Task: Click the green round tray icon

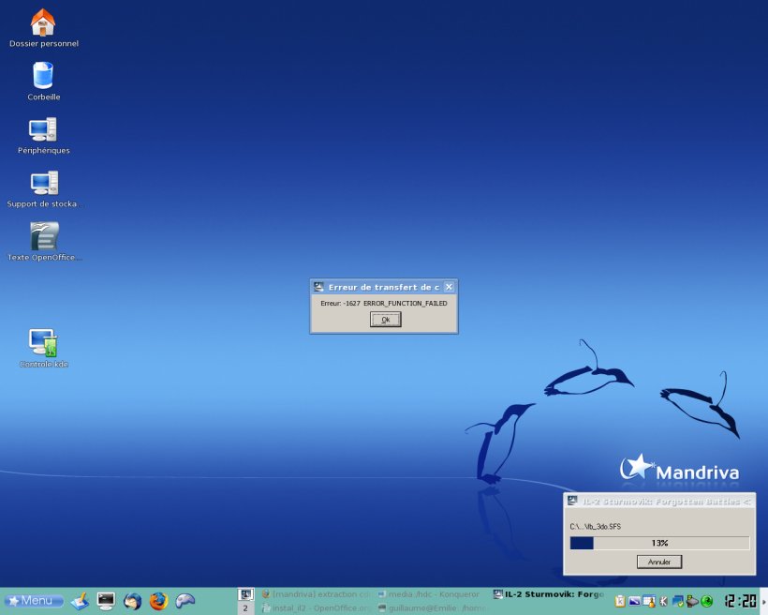Action: point(706,601)
